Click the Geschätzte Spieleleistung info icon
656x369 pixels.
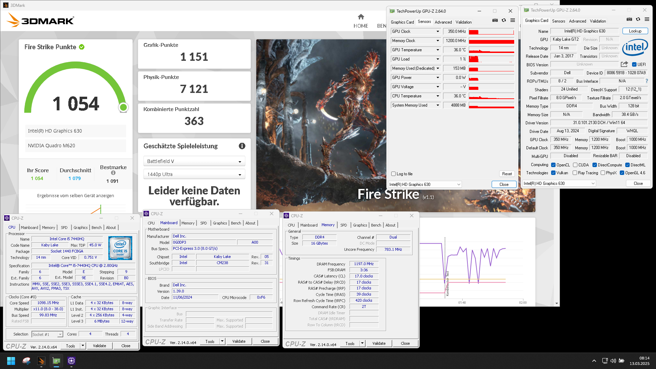(x=242, y=146)
